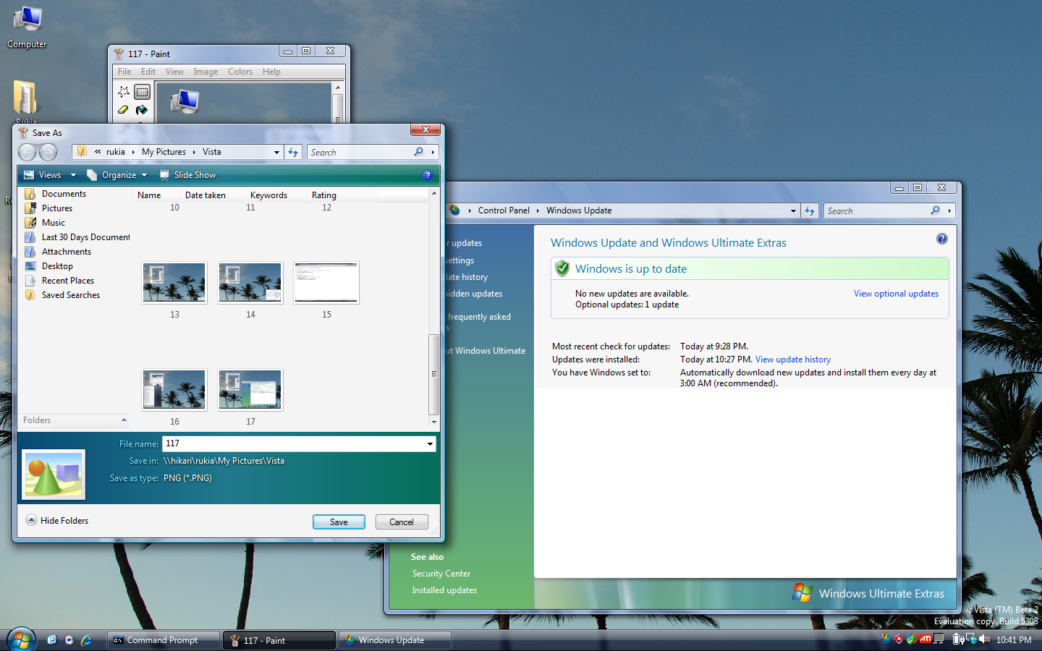Click the blue help icon in Save As toolbar
This screenshot has height=651, width=1042.
point(428,175)
